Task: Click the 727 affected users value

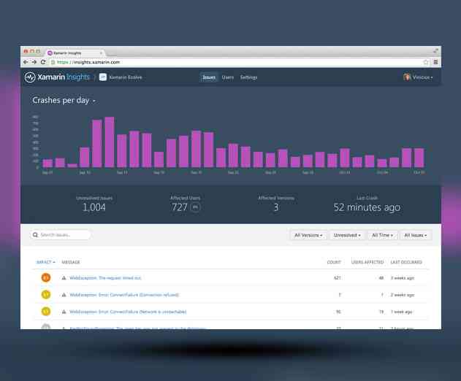Action: coord(179,207)
